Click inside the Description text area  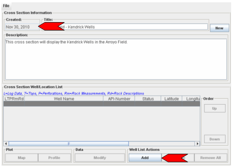[116, 59]
